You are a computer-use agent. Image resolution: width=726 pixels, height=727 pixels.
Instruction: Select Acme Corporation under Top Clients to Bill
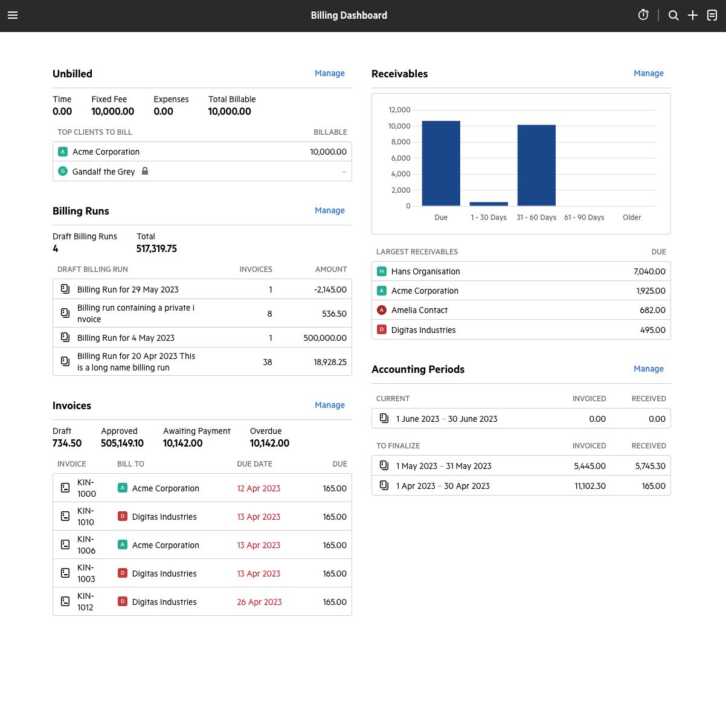(106, 152)
